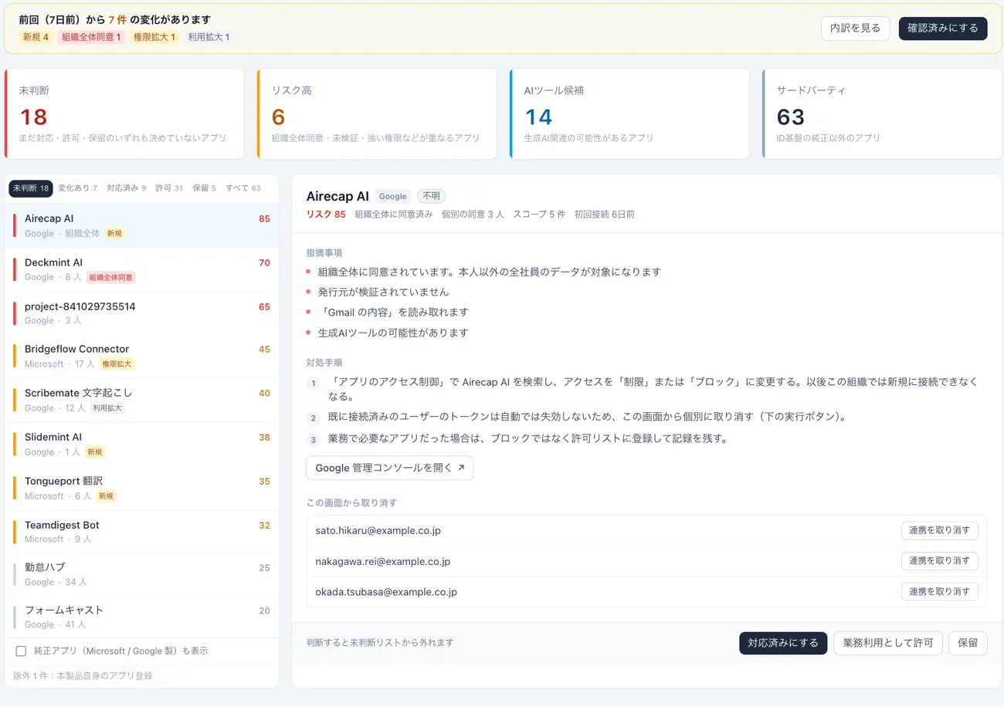Select Airecap AI in the app list

142,225
